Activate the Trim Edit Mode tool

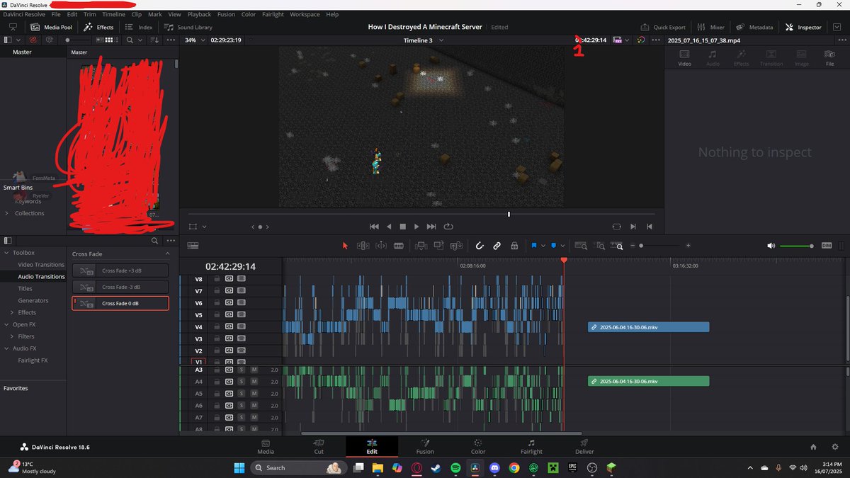coord(363,246)
